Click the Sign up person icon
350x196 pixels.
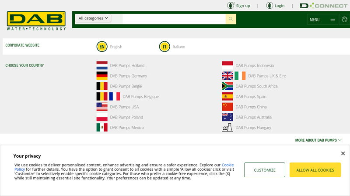(x=231, y=5)
